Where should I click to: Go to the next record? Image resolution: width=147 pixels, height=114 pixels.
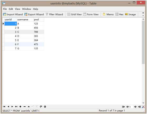click(12, 107)
